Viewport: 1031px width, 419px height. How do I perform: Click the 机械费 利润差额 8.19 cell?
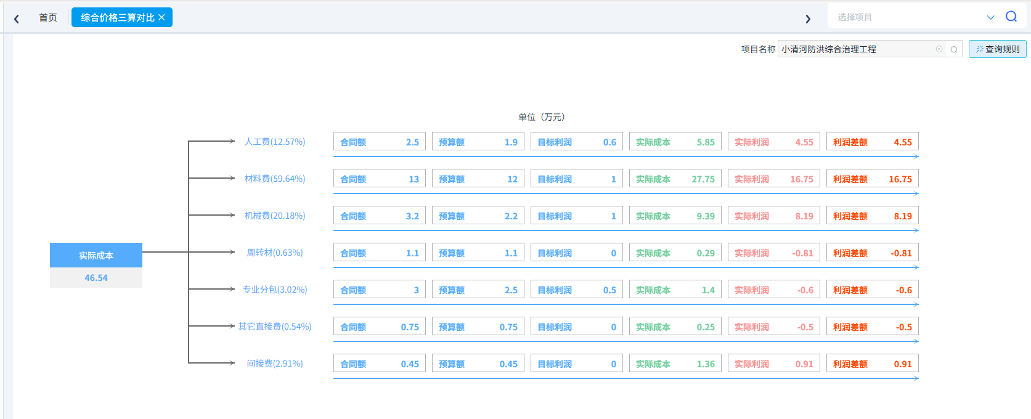pyautogui.click(x=873, y=216)
